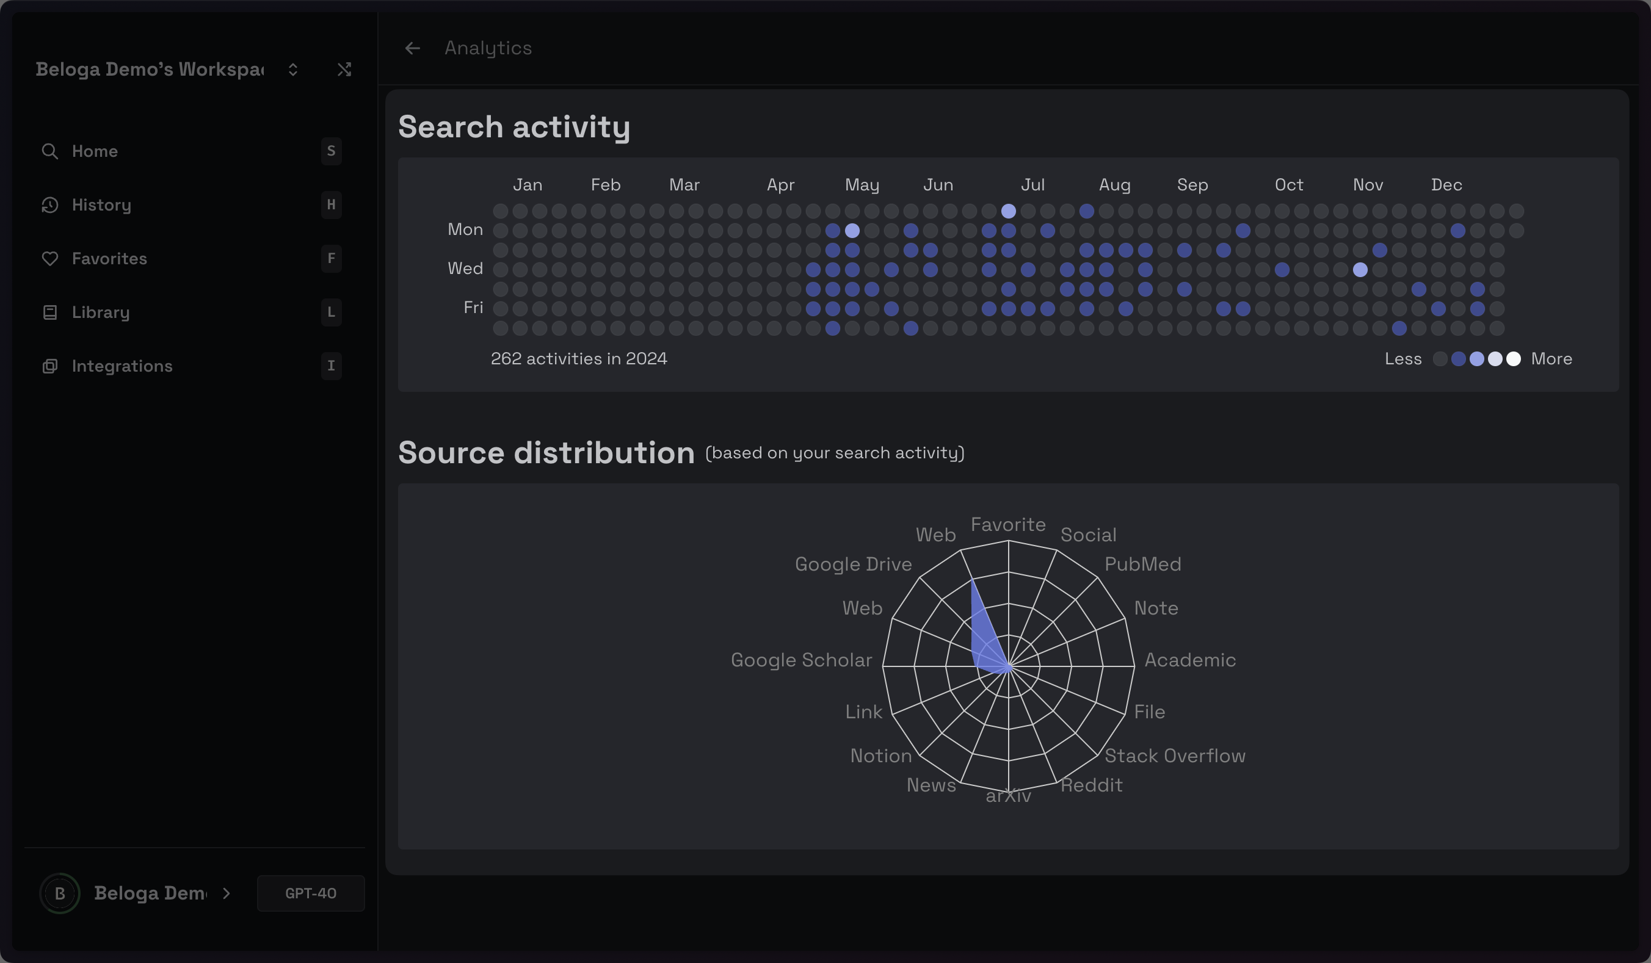Click the back arrow beside Analytics
Viewport: 1651px width, 963px height.
coord(412,48)
